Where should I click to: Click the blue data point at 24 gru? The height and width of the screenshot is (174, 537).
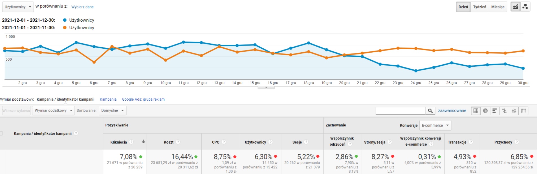coord(416,71)
